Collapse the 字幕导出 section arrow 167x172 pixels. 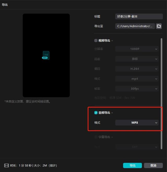coord(112,137)
